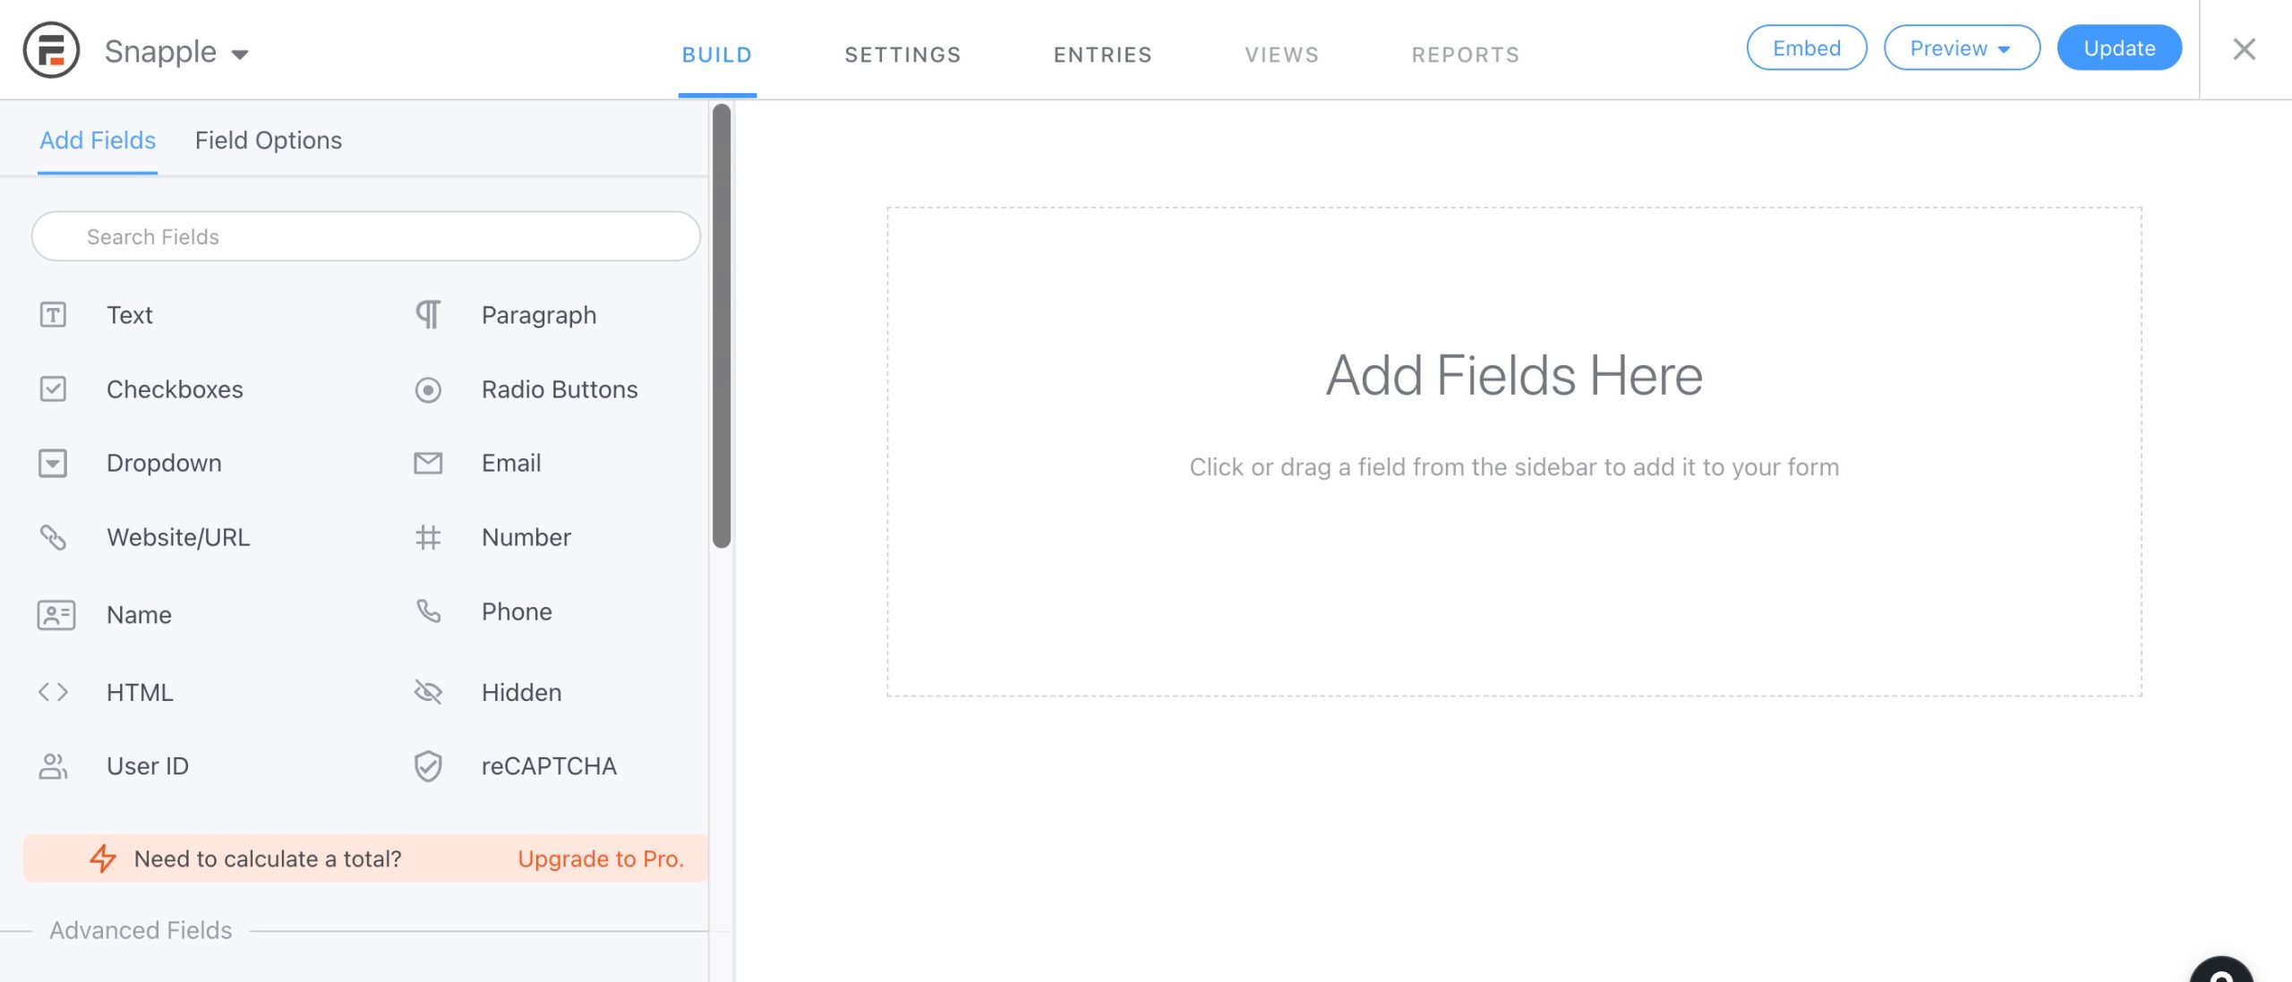Drag the Email field to form area
The image size is (2292, 982).
coord(510,462)
